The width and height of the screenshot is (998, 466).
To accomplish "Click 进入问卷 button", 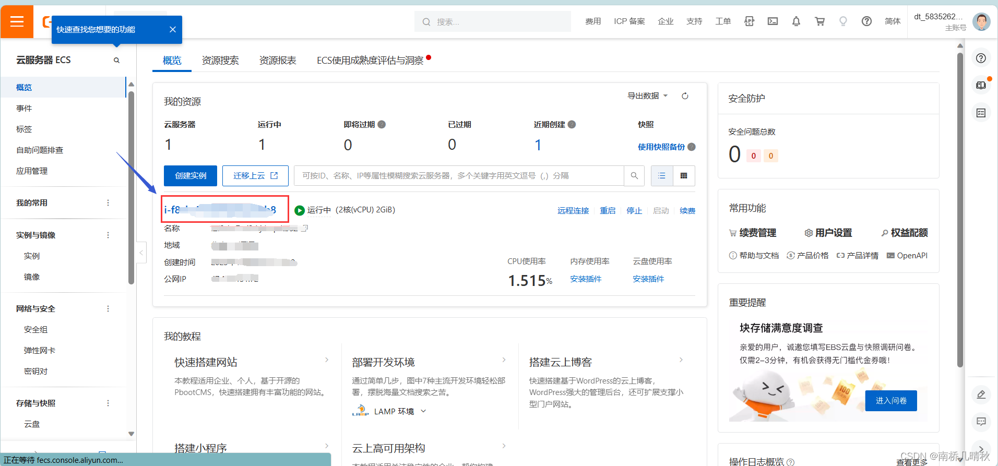I will [x=891, y=401].
